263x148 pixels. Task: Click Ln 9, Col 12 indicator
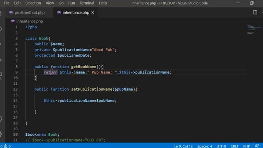(x=183, y=146)
